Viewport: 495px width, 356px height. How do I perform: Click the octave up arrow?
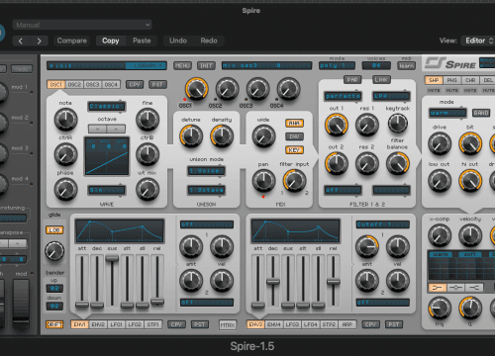coord(116,129)
